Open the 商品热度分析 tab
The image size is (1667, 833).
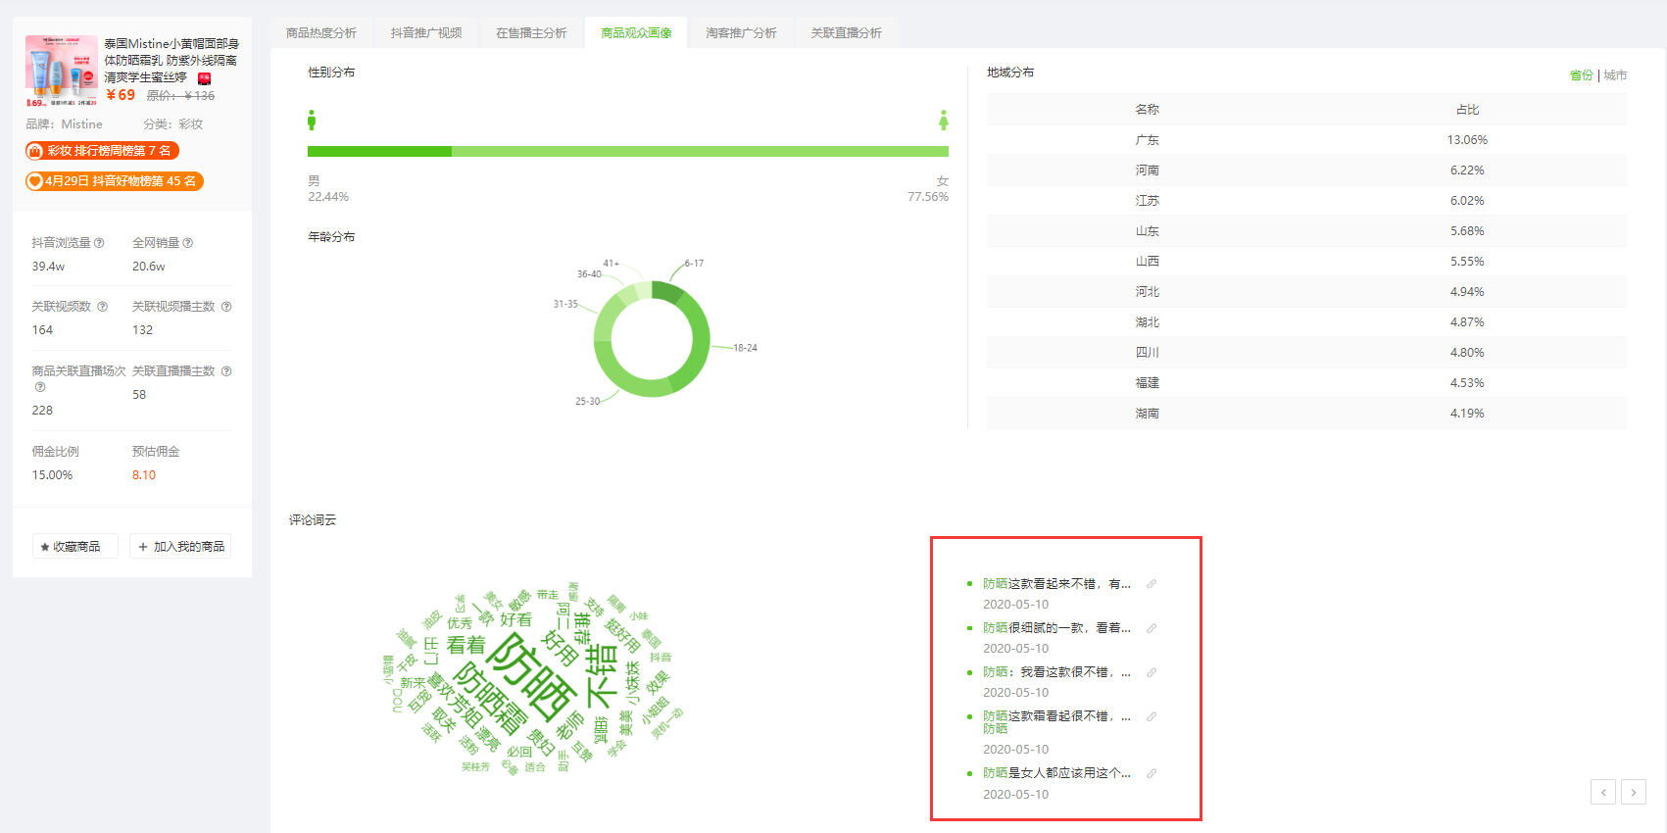tap(321, 33)
